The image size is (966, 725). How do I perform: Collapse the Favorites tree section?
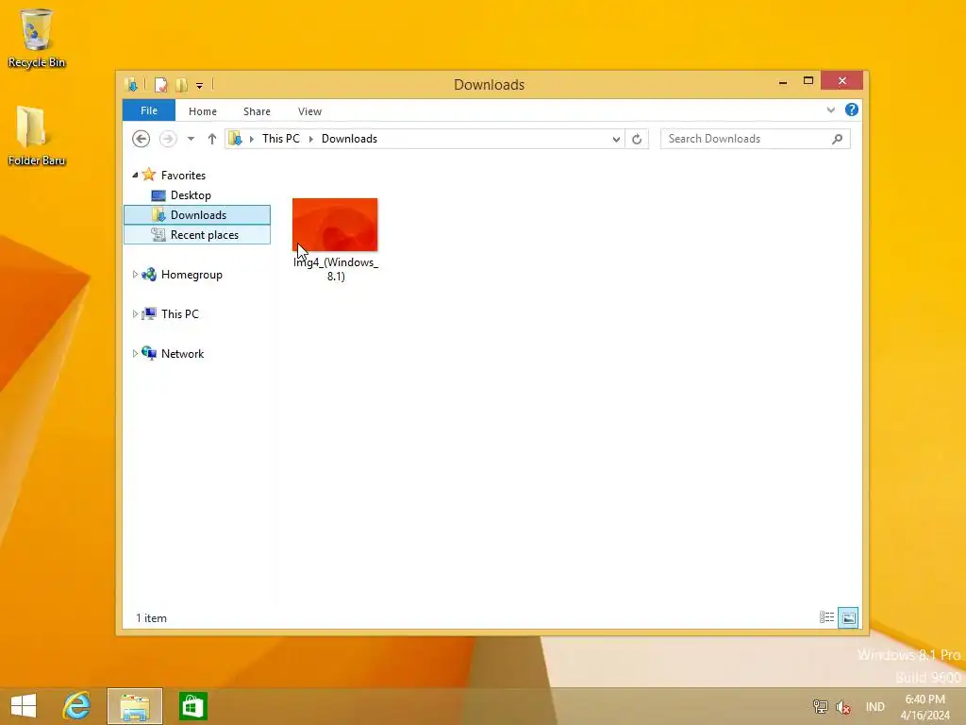(135, 175)
